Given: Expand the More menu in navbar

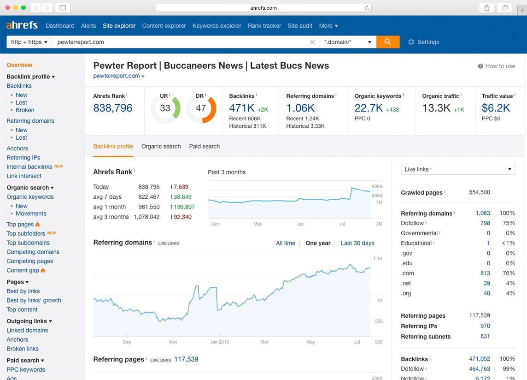Looking at the screenshot, I should coord(328,25).
